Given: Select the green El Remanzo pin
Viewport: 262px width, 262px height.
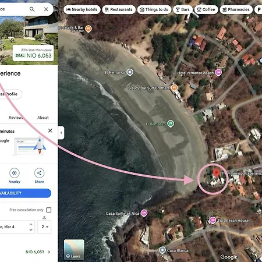Looking at the screenshot, I should click(x=171, y=123).
